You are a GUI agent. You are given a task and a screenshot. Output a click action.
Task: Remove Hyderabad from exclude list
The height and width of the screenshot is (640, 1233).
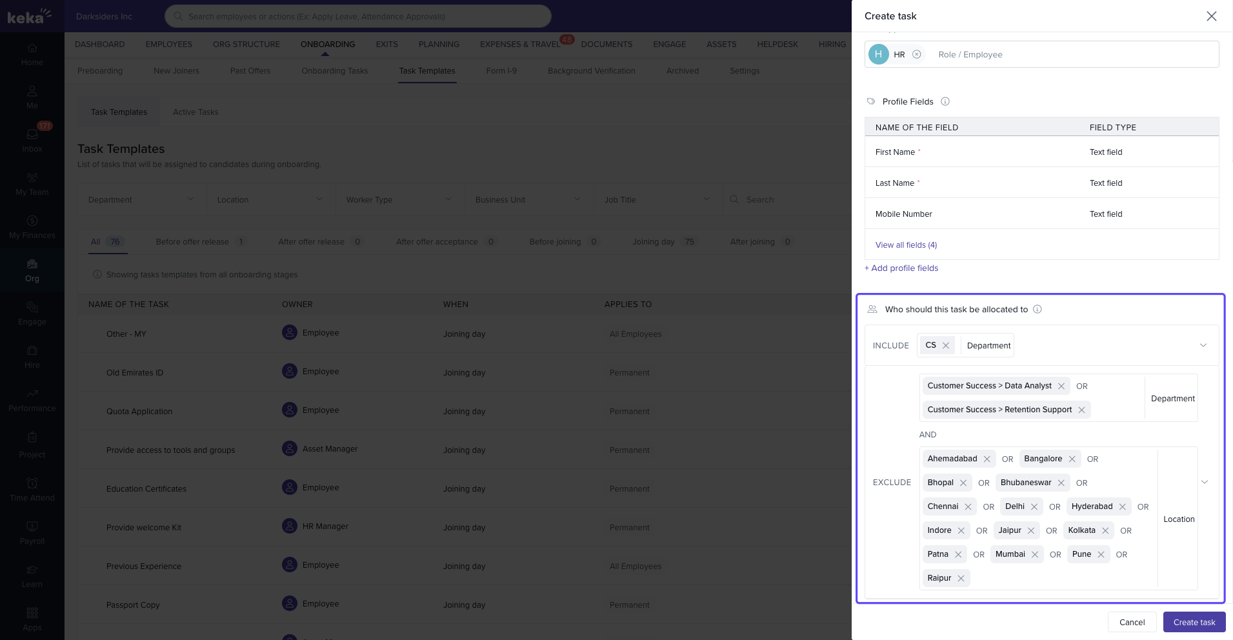pos(1123,507)
